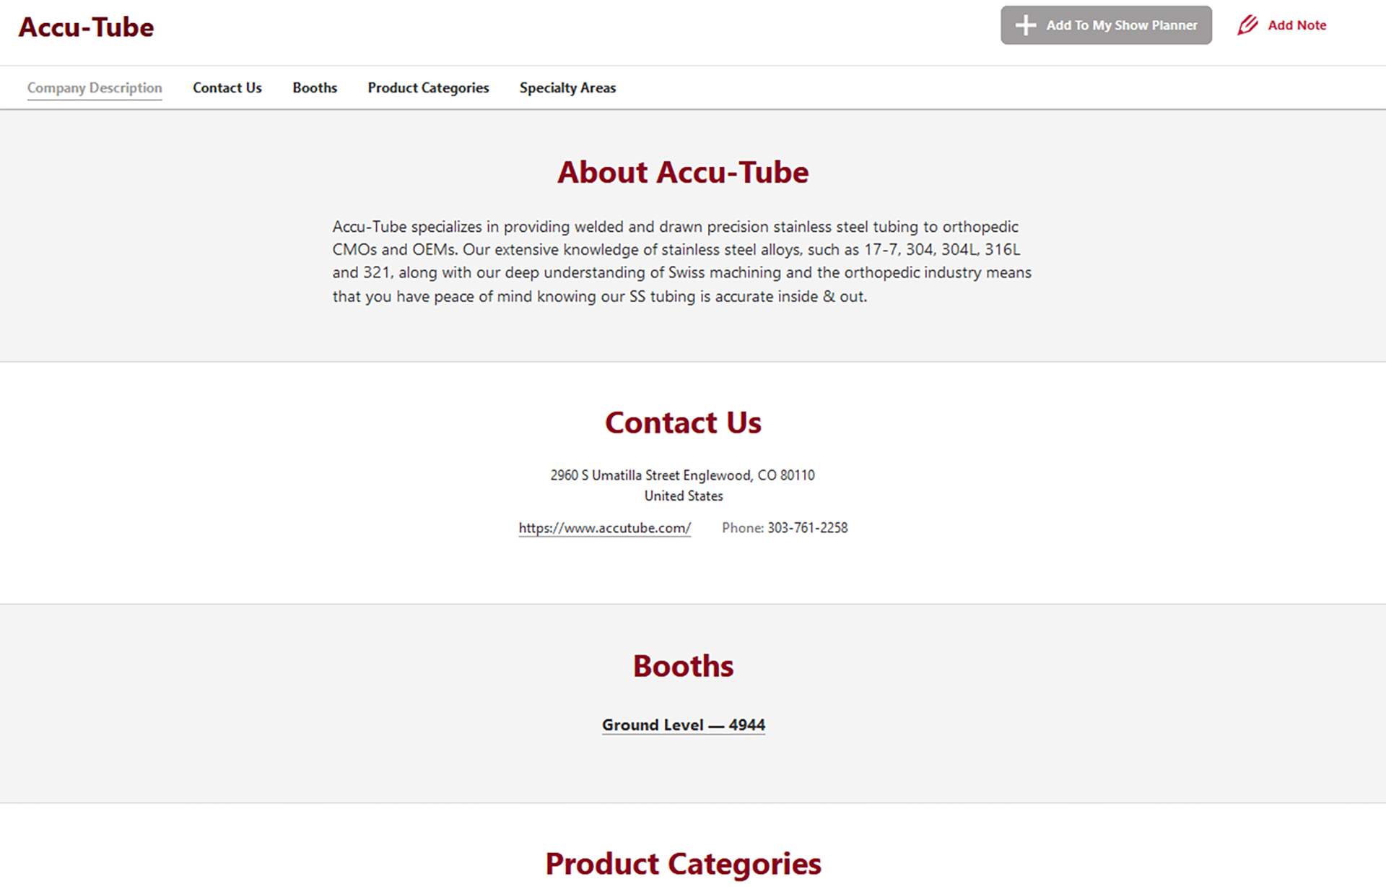Select the Company Description tab

(x=95, y=88)
